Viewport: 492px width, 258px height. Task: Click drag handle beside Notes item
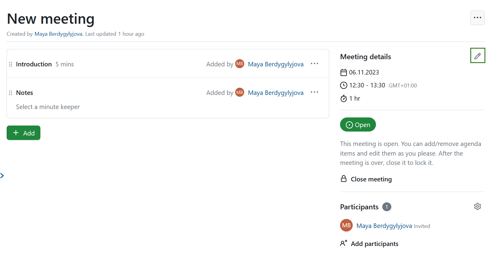click(x=11, y=93)
